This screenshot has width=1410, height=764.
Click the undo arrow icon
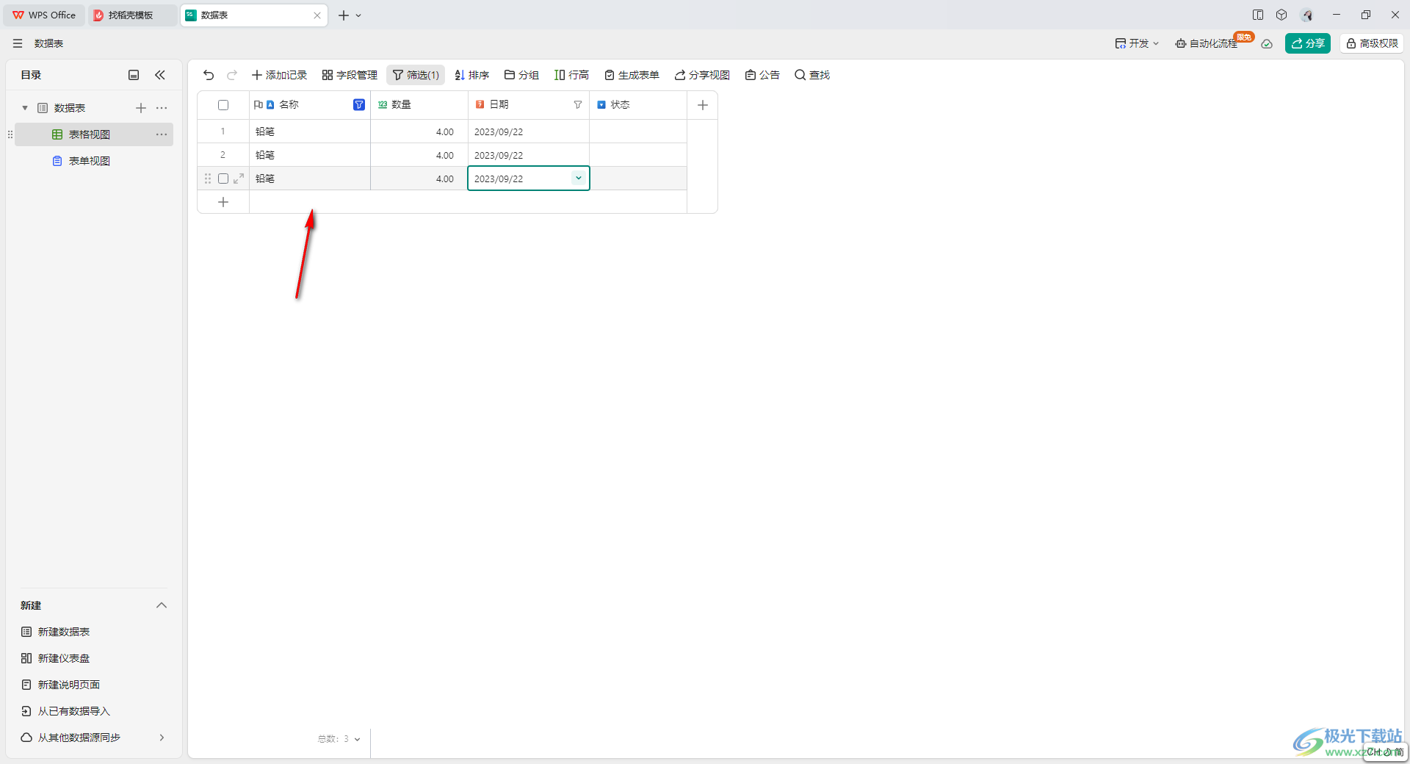209,75
